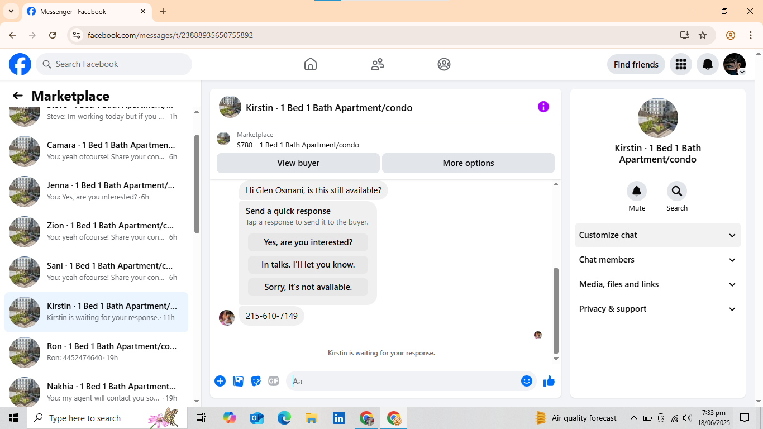View site information icon in address bar
This screenshot has height=429, width=763.
(x=77, y=35)
